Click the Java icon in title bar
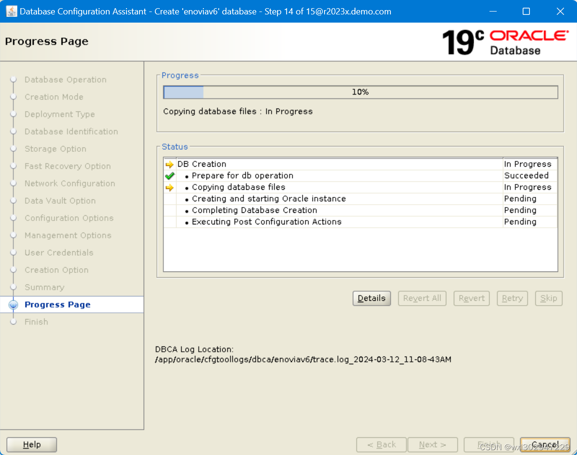Image resolution: width=577 pixels, height=455 pixels. pyautogui.click(x=11, y=11)
